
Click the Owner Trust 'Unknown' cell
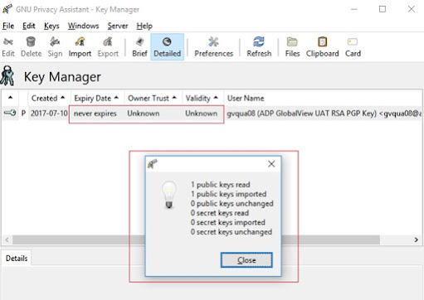[144, 114]
